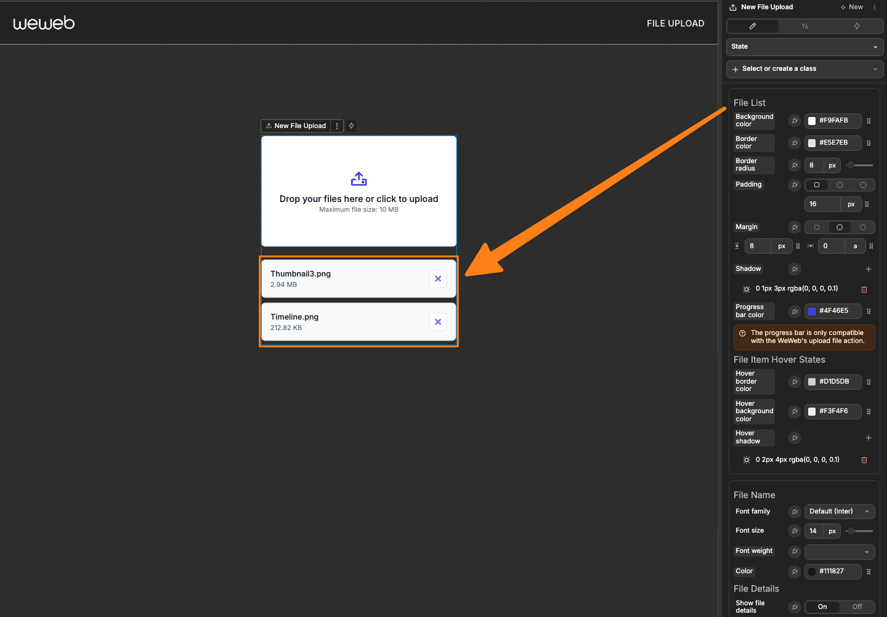Open the Font weight dropdown
The height and width of the screenshot is (617, 887).
839,551
